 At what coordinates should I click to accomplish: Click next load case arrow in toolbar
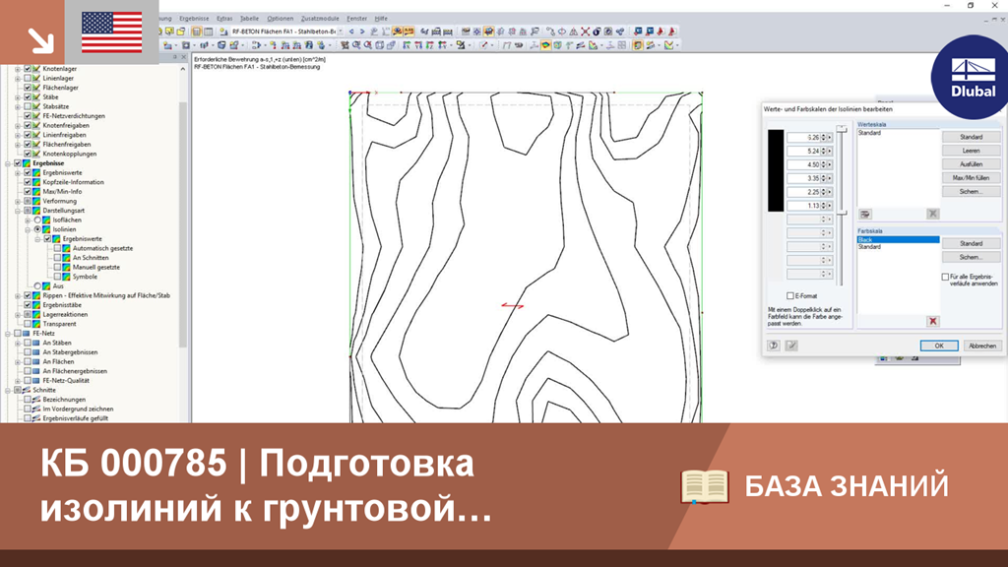coord(362,31)
